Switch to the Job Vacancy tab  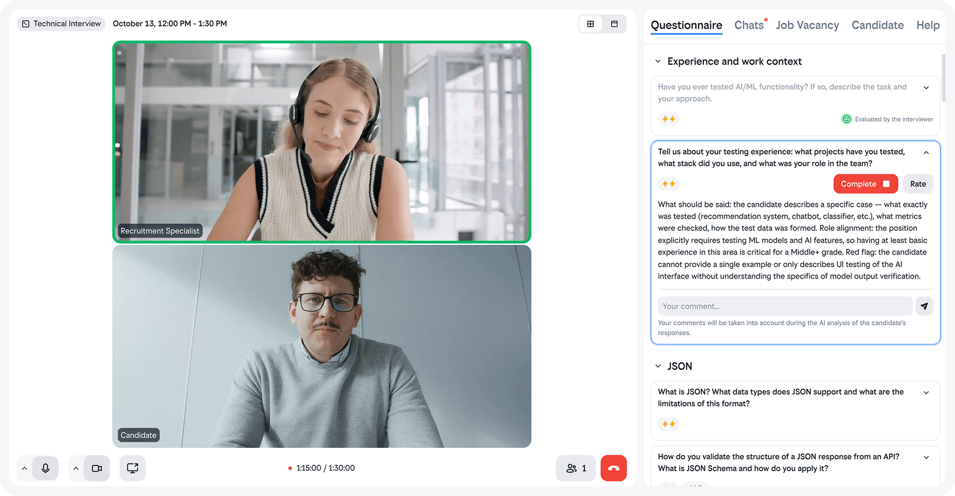[807, 25]
